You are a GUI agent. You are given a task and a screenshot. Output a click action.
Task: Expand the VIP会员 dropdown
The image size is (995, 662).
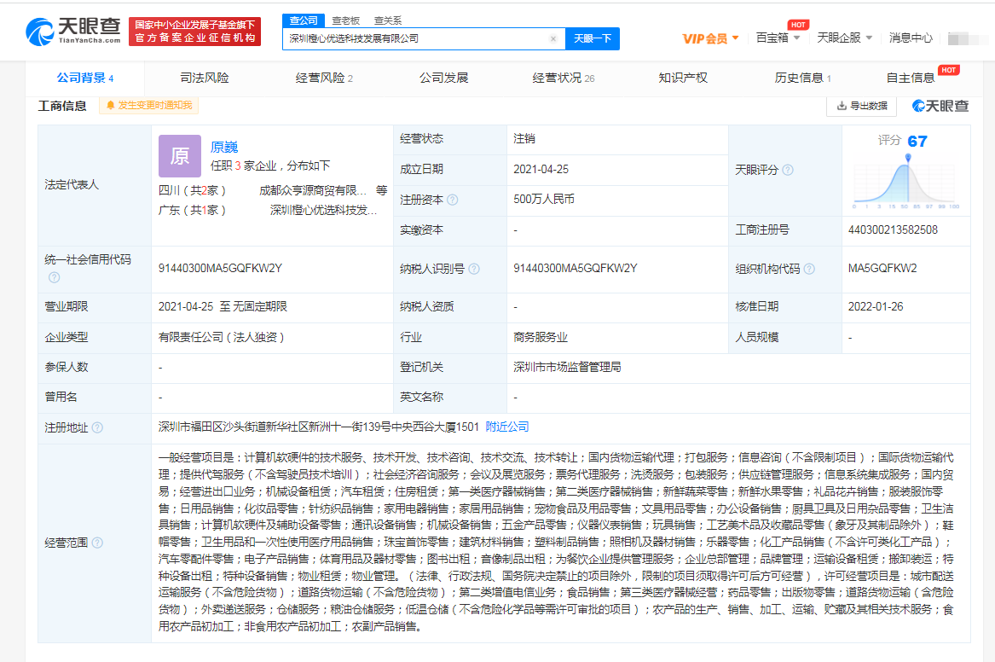[x=710, y=38]
